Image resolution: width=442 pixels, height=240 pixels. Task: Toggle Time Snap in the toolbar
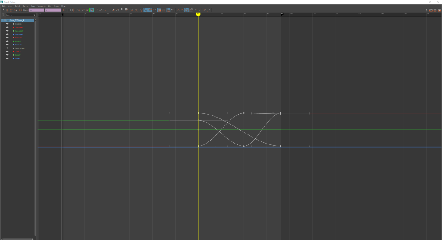(x=168, y=10)
